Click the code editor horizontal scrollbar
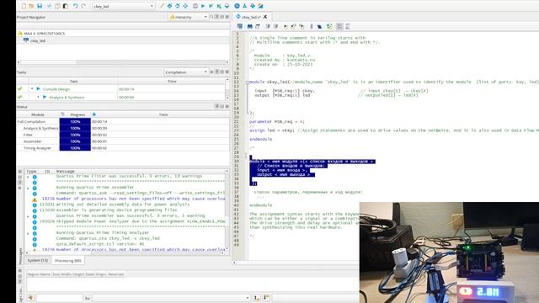Viewport: 539px width, 303px height. tap(296, 263)
